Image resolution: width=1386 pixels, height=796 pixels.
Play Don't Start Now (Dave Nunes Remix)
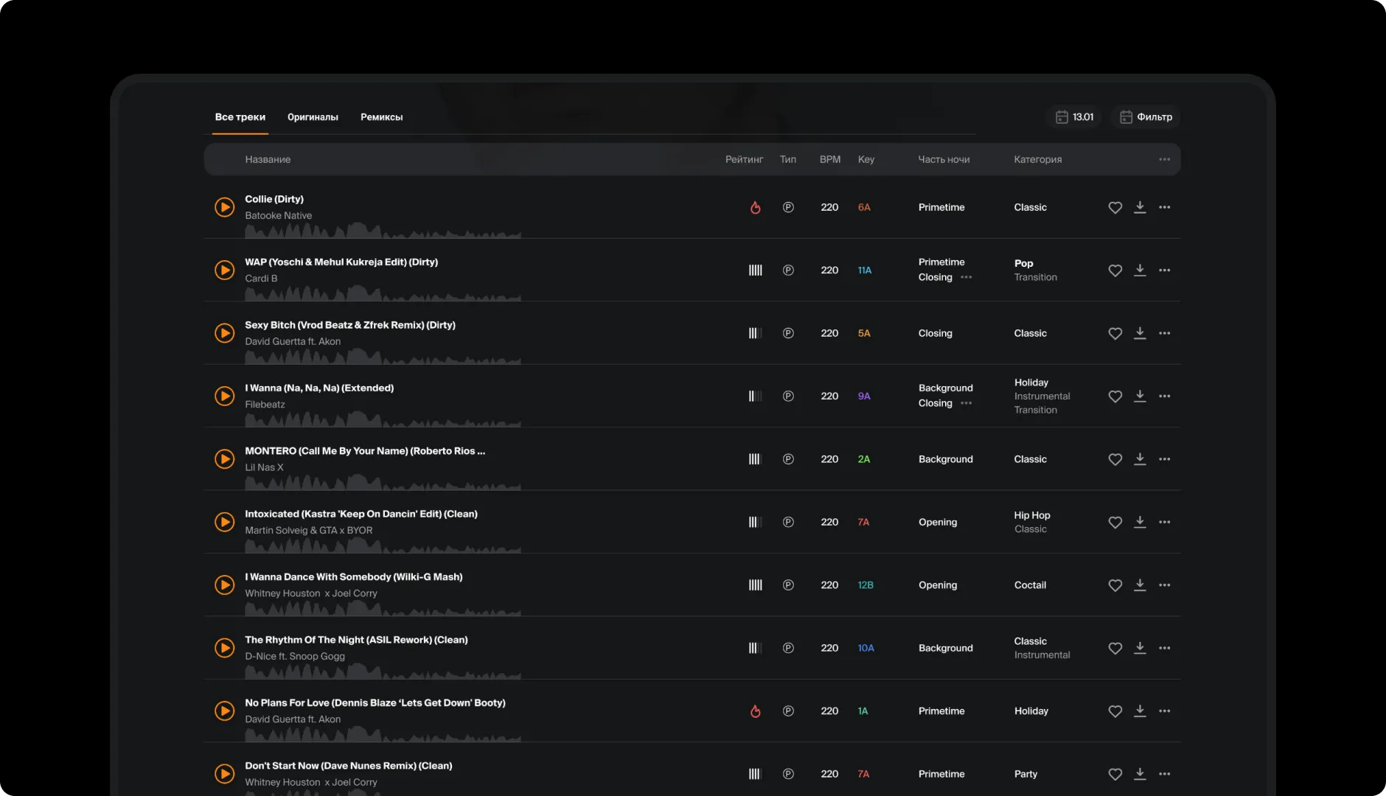(x=224, y=774)
